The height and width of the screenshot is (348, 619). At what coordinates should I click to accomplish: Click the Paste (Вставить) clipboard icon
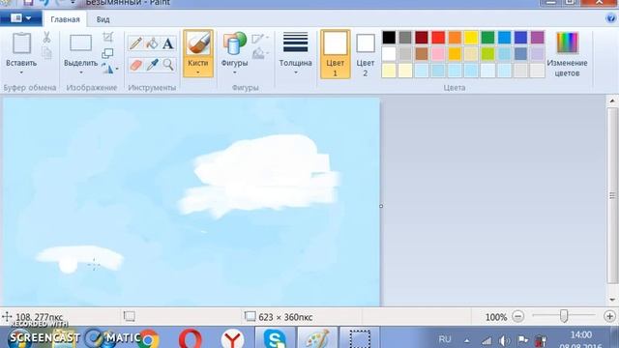click(21, 43)
